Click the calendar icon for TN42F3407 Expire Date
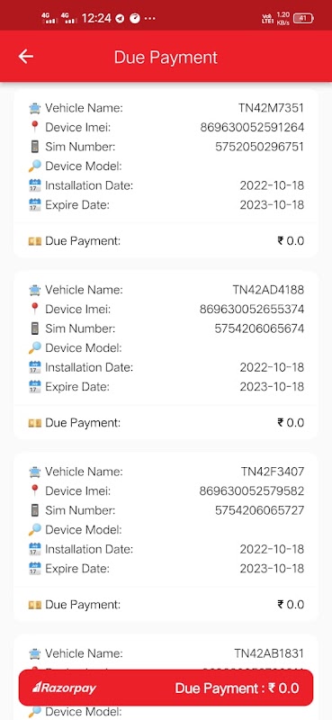 coord(34,568)
